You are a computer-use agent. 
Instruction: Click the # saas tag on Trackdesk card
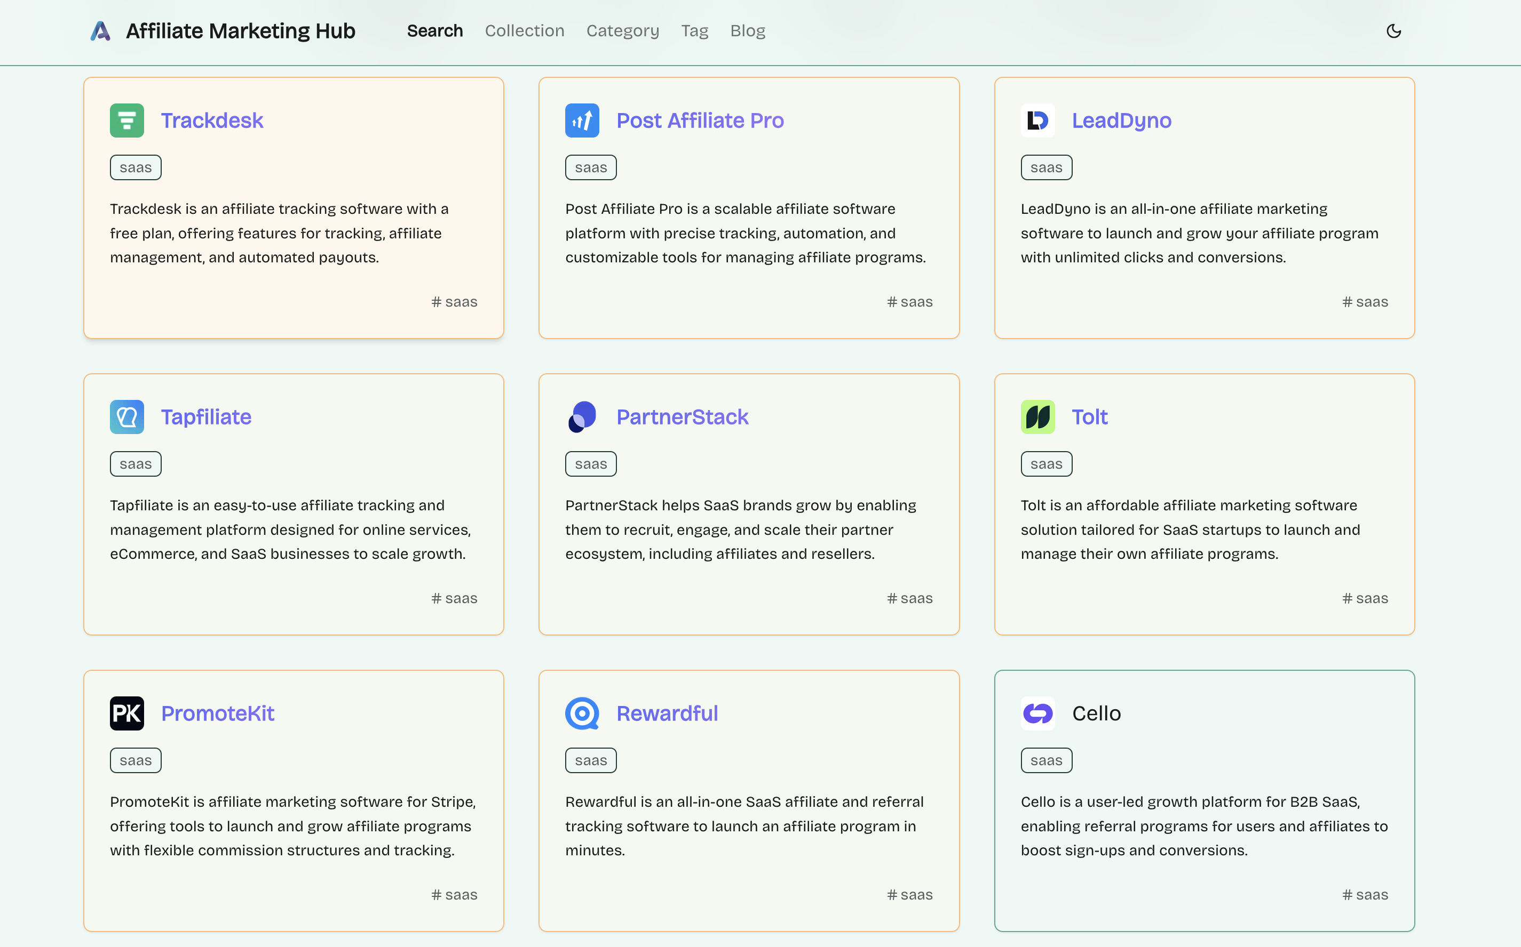[x=454, y=302]
